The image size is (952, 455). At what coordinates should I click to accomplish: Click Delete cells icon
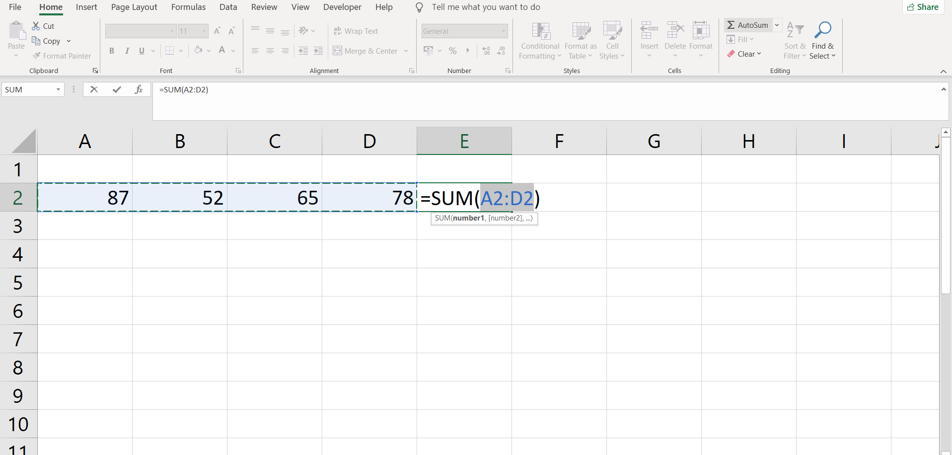point(675,31)
